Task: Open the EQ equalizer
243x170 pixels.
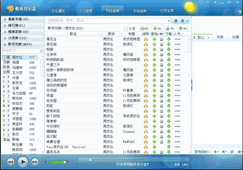Action: (177, 164)
